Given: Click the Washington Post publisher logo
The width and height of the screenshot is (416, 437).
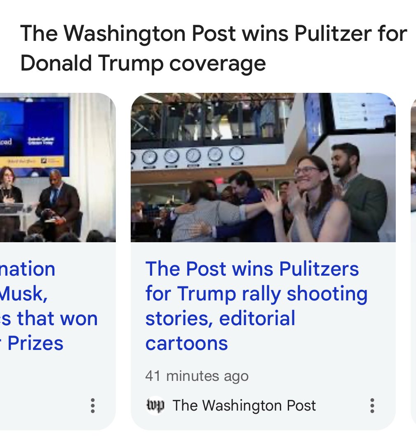Looking at the screenshot, I should pos(155,406).
